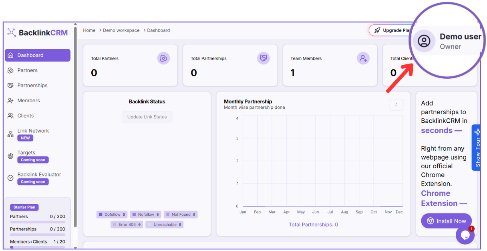The height and width of the screenshot is (251, 487).
Task: Click the Total Partnerships handshake icon
Action: coord(264,58)
